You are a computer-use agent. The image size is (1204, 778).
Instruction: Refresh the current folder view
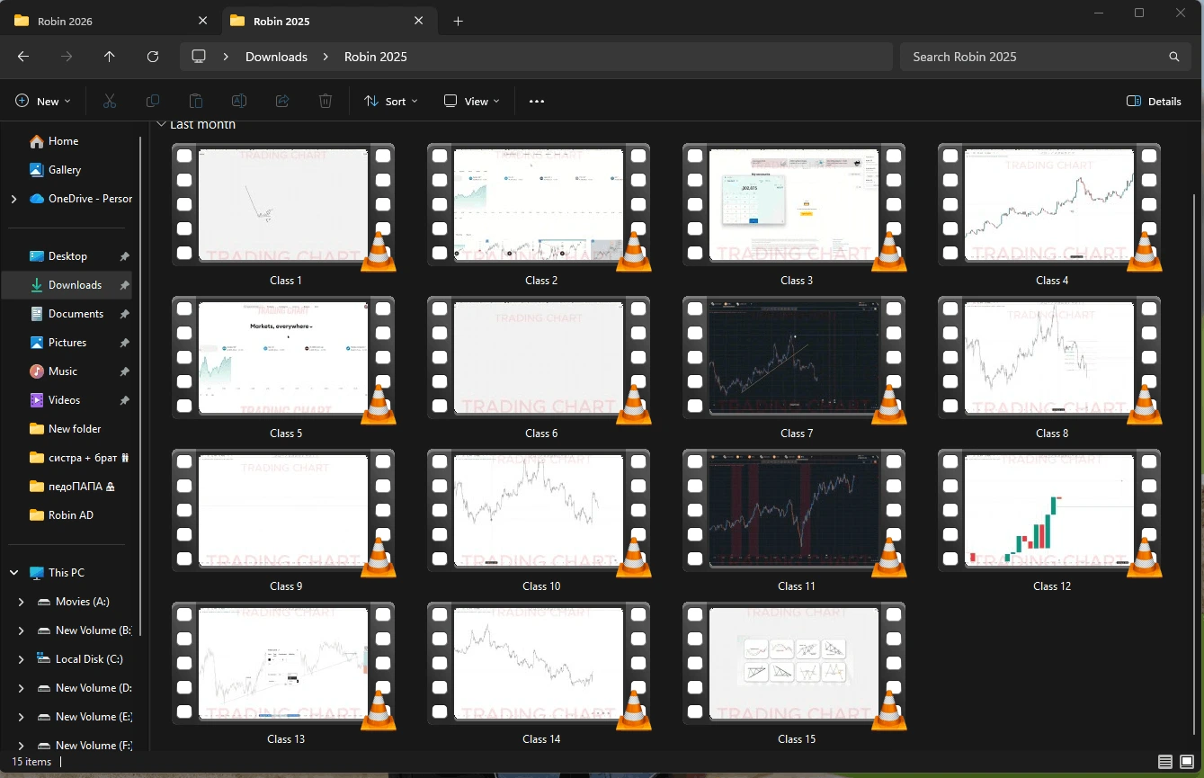point(153,57)
